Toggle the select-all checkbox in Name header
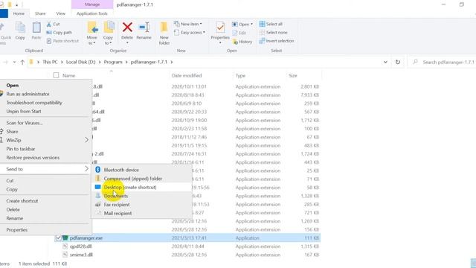This screenshot has width=476, height=268. point(57,75)
